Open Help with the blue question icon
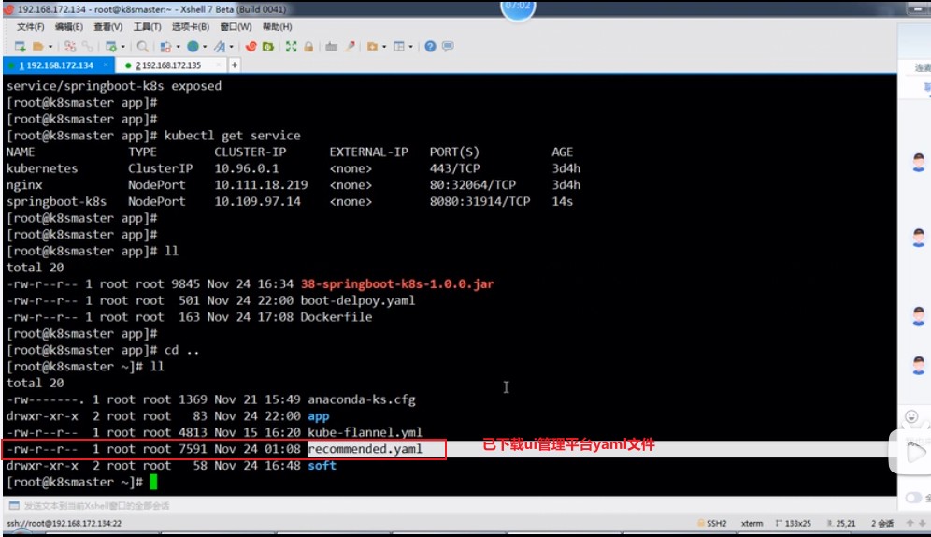The height and width of the screenshot is (537, 931). click(431, 47)
